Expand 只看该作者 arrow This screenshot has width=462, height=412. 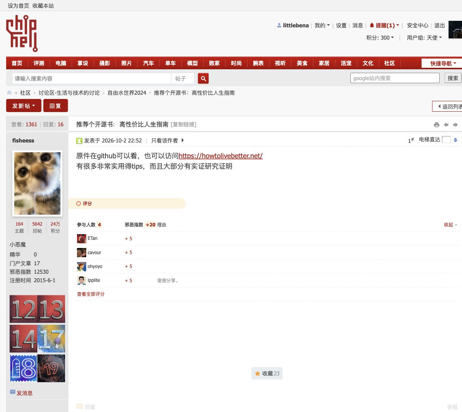tap(182, 141)
